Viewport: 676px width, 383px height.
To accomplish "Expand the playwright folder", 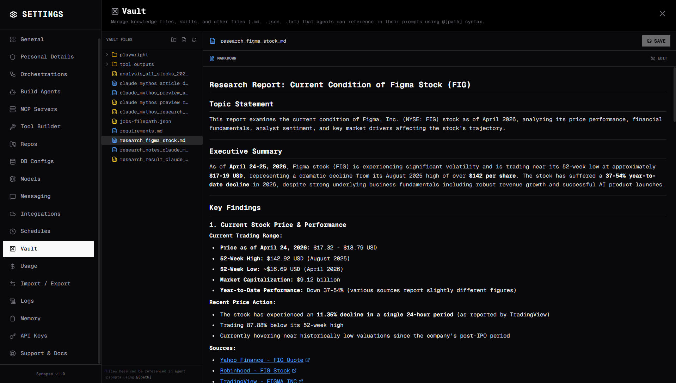I will [107, 55].
